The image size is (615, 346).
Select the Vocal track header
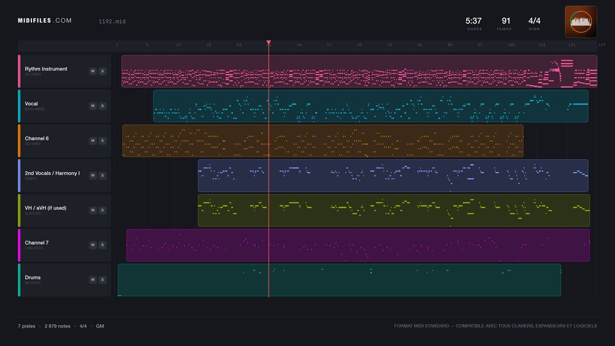tap(64, 106)
